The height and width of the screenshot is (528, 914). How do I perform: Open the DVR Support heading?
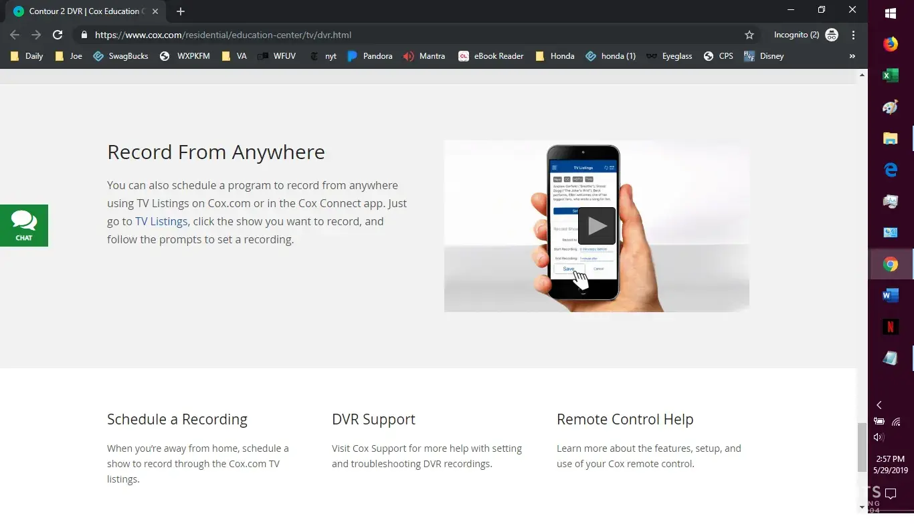pyautogui.click(x=373, y=420)
